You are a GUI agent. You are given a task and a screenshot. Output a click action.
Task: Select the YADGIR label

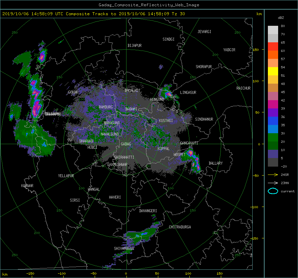(229, 50)
